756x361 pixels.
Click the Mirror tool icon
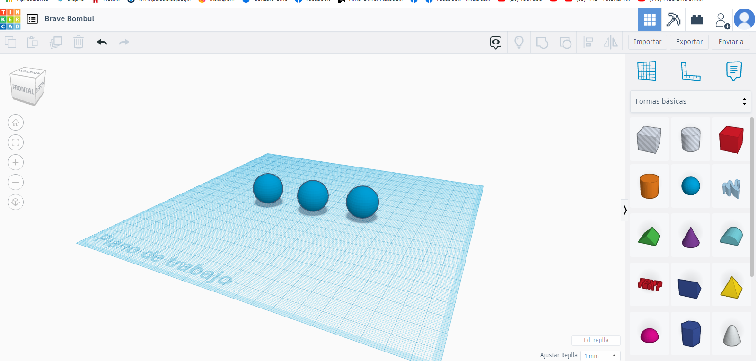tap(611, 43)
